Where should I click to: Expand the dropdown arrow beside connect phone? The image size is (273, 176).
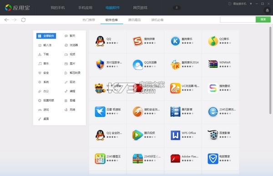251,4
